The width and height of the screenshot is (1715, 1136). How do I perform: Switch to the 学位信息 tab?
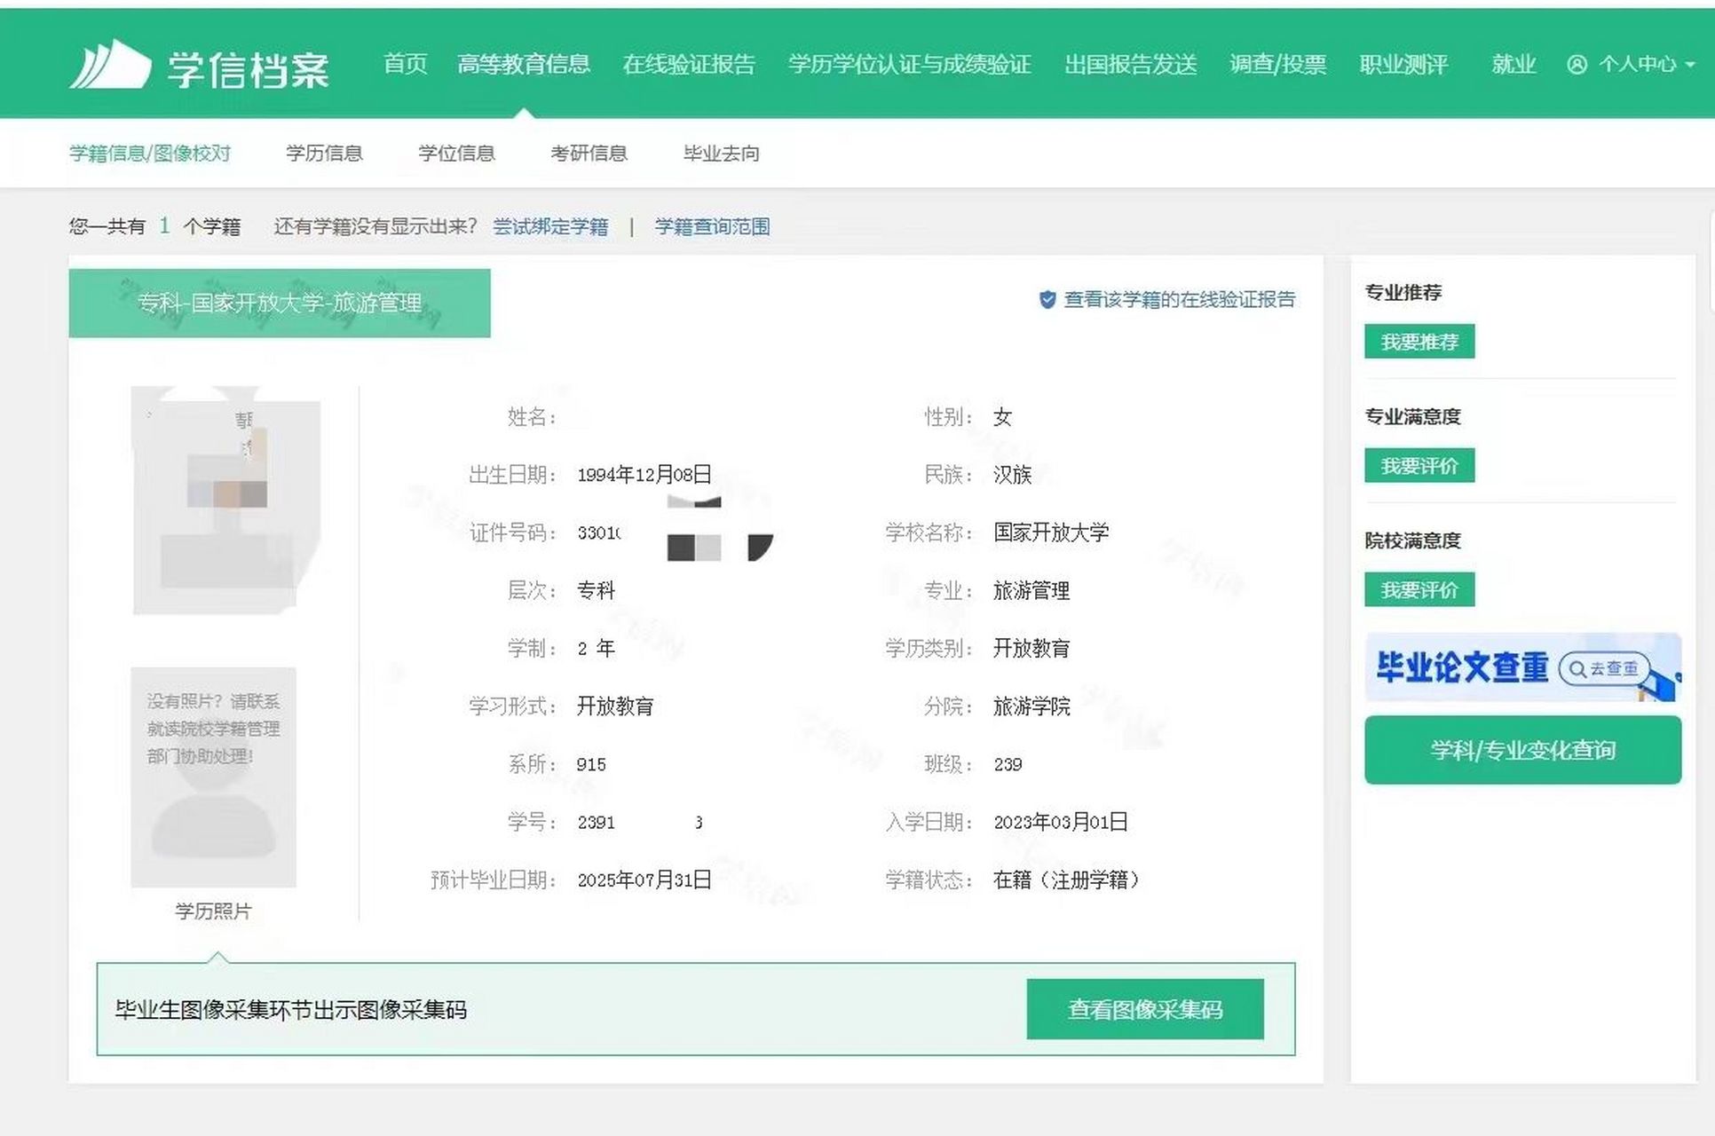click(x=457, y=153)
